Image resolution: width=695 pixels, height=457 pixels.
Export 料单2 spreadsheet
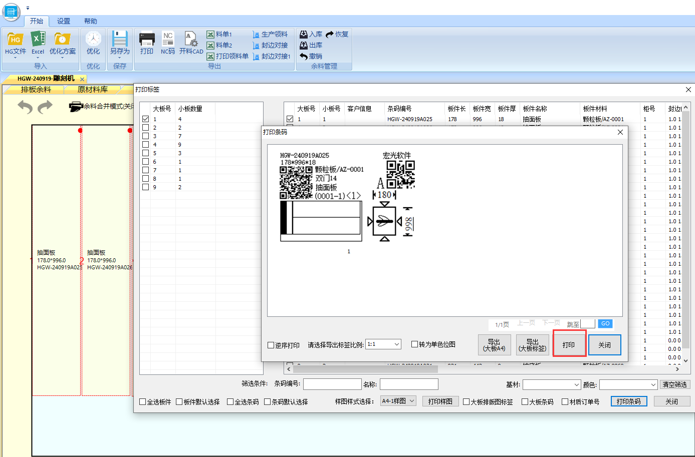pos(219,45)
